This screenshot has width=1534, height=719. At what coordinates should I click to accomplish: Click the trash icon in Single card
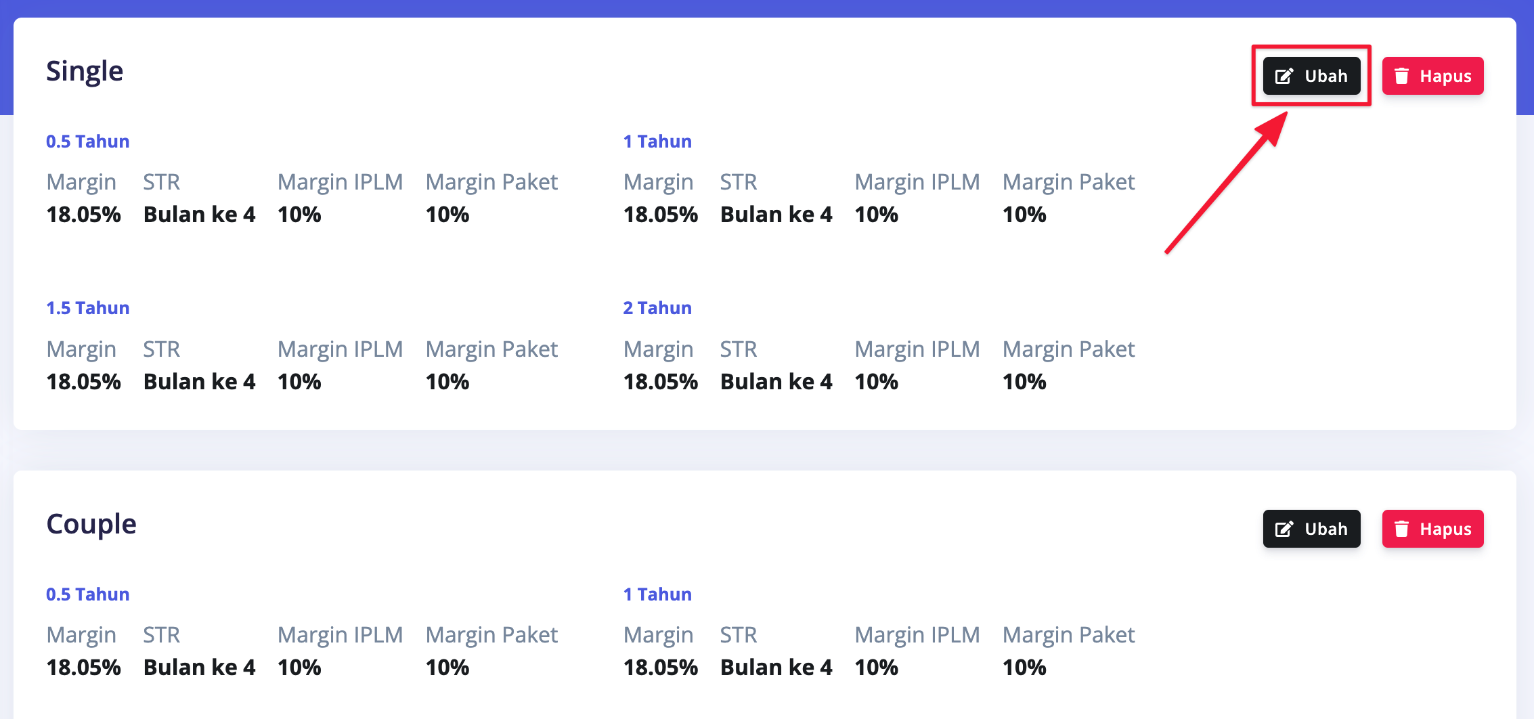(x=1402, y=76)
